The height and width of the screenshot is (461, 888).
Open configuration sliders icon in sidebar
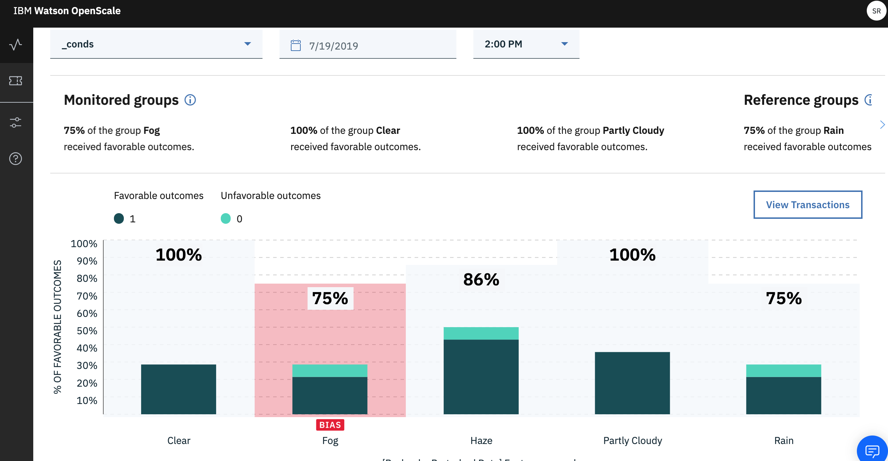[16, 123]
